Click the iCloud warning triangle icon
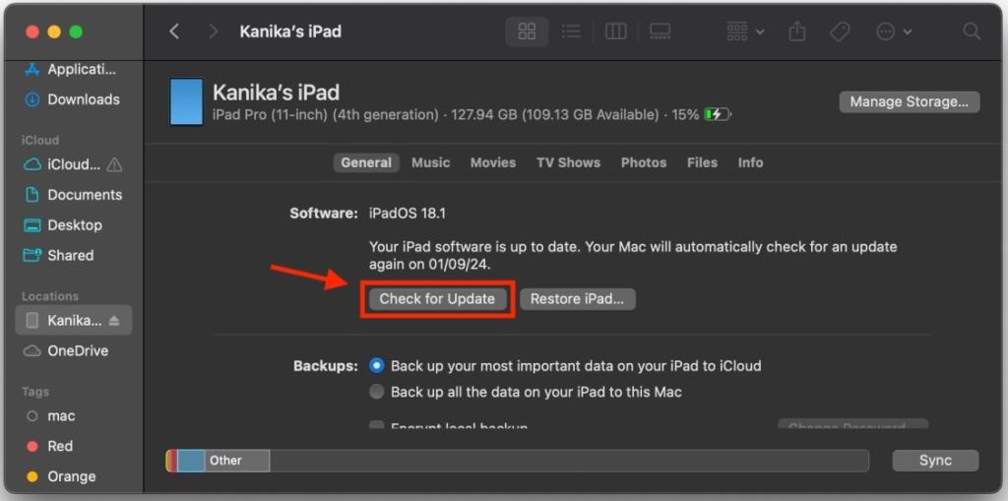 [x=114, y=164]
